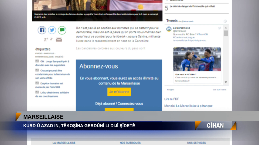
Task: Open link 'Lidia, ukrainienne, solidaire'
Action: (52, 94)
